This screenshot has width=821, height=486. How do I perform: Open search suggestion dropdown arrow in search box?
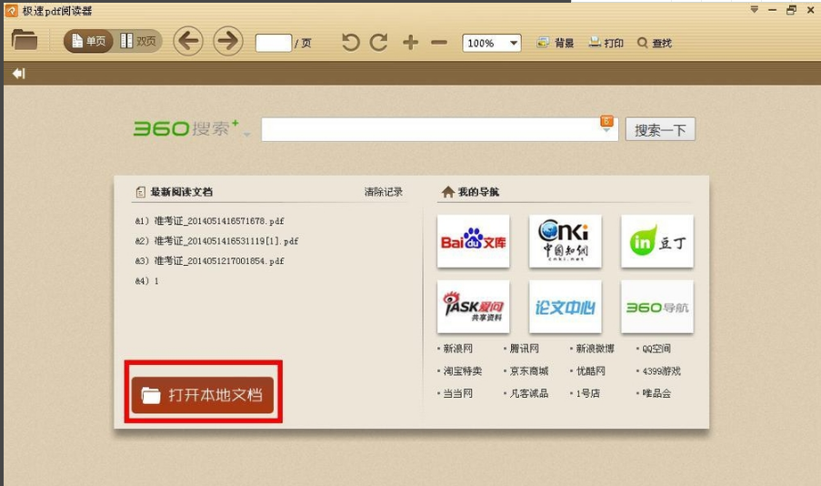(606, 129)
